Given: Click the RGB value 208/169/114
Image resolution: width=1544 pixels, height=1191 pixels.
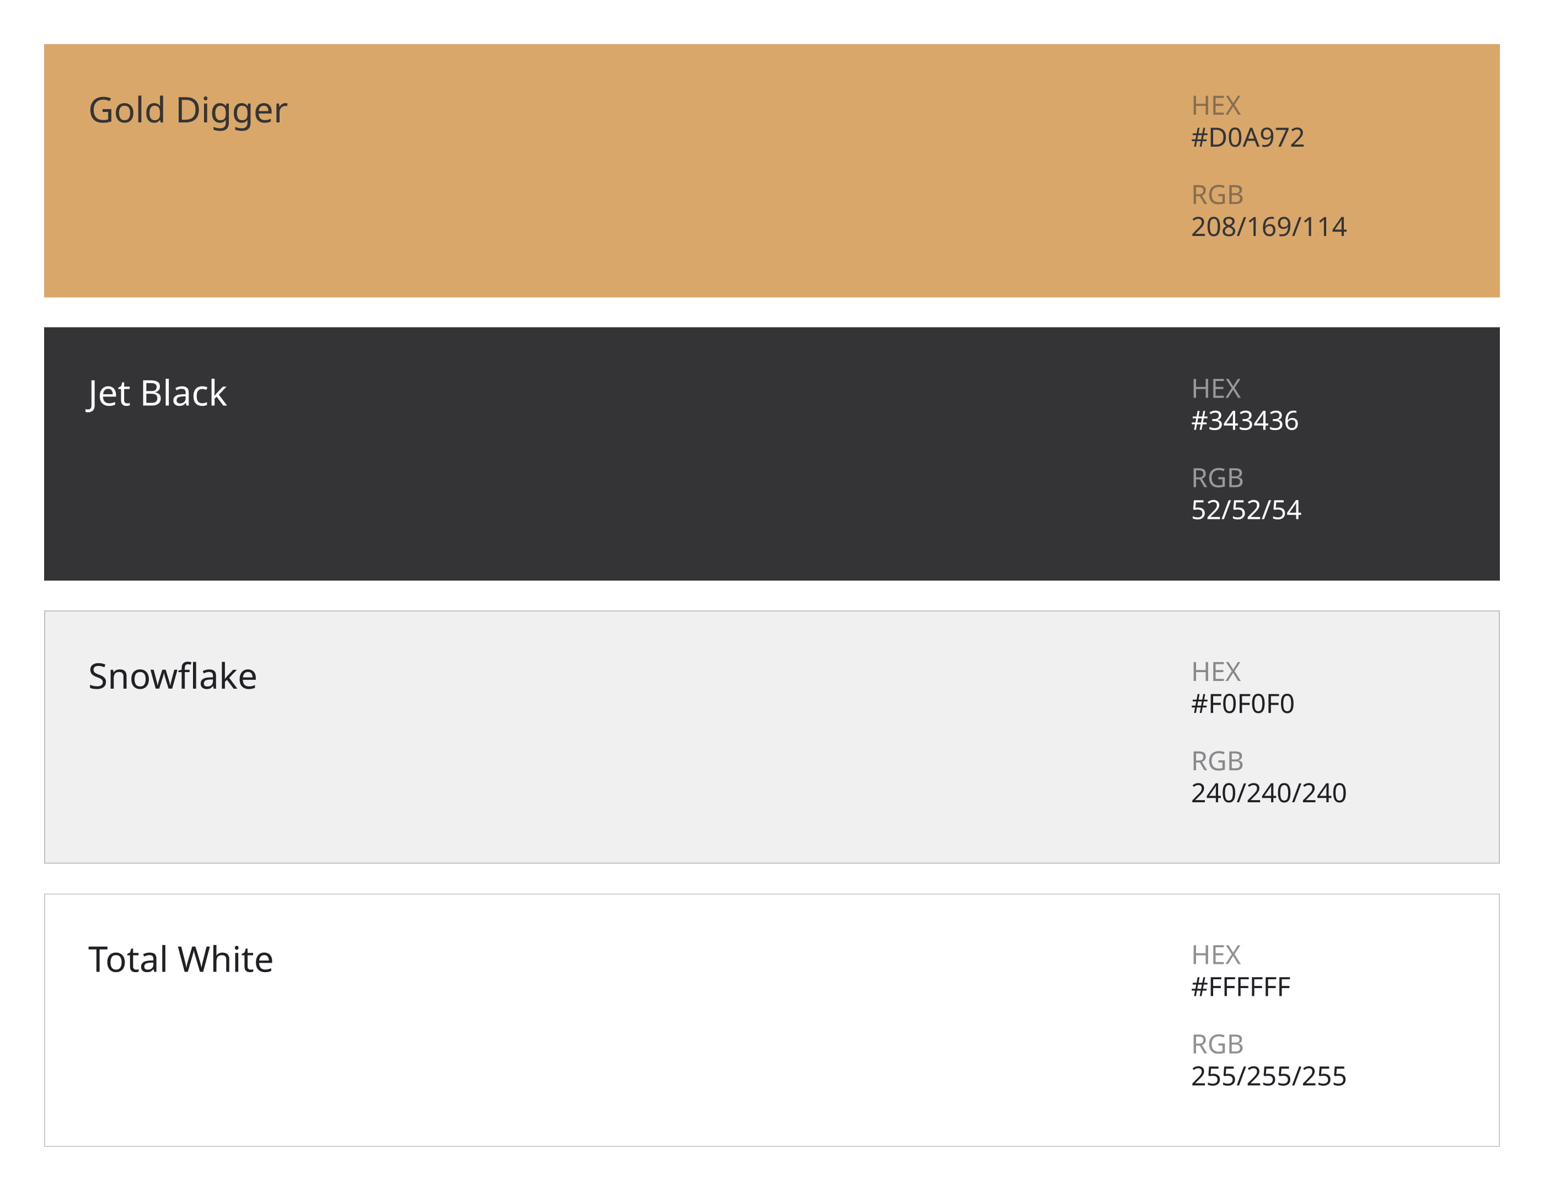Looking at the screenshot, I should click(x=1268, y=227).
